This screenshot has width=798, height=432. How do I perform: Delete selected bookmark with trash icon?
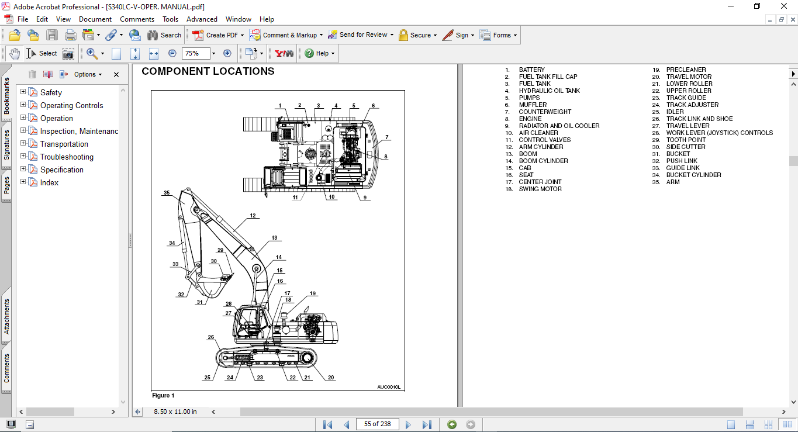pyautogui.click(x=32, y=74)
